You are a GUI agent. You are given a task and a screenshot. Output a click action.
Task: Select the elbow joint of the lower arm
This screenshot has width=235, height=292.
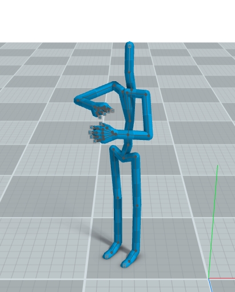point(149,135)
